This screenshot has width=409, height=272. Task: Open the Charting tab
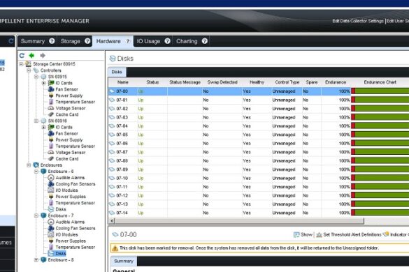(x=187, y=41)
